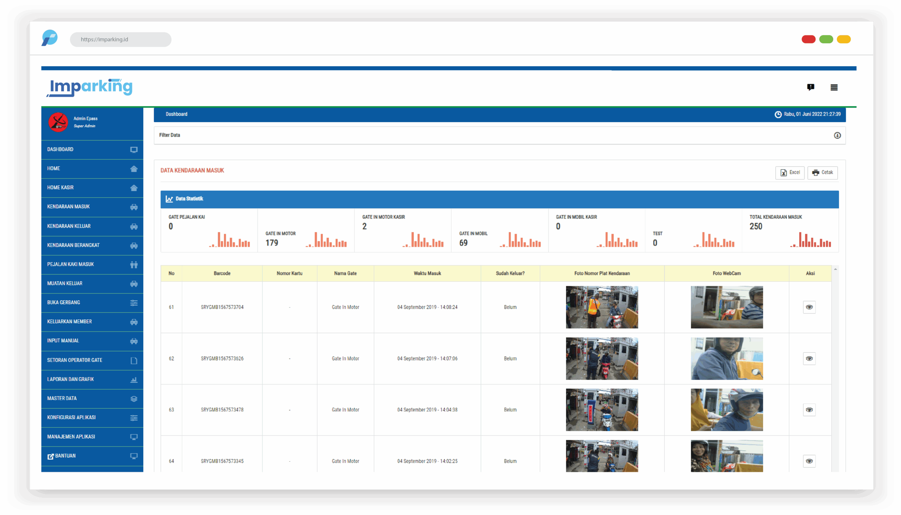View details of entry number 61

(809, 307)
